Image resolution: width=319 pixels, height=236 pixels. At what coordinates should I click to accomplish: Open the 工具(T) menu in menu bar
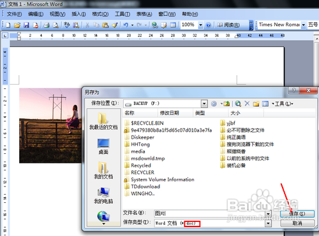pyautogui.click(x=122, y=14)
